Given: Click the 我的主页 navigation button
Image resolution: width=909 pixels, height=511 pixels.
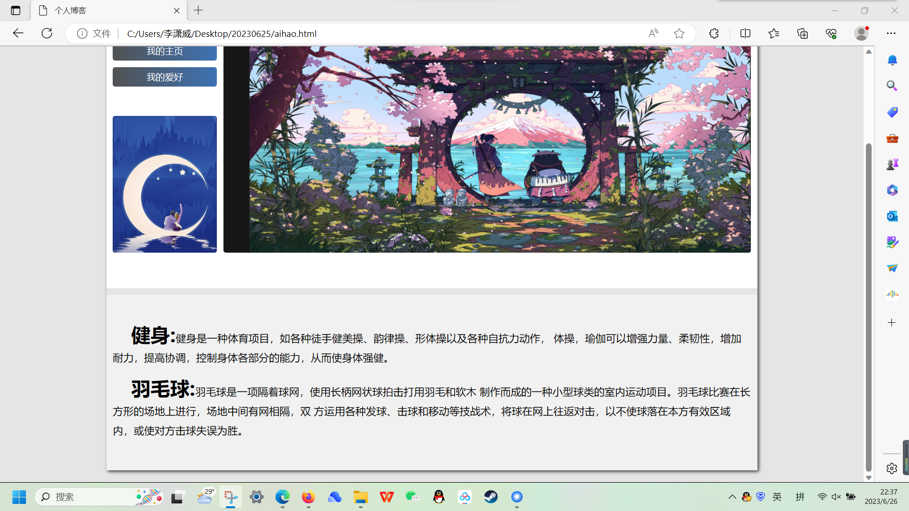Looking at the screenshot, I should click(164, 52).
